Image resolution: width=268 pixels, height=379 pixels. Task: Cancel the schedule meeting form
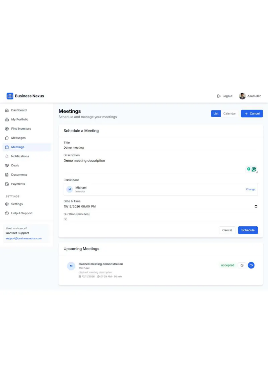pyautogui.click(x=227, y=230)
